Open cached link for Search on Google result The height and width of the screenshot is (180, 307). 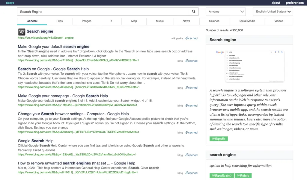192,88
